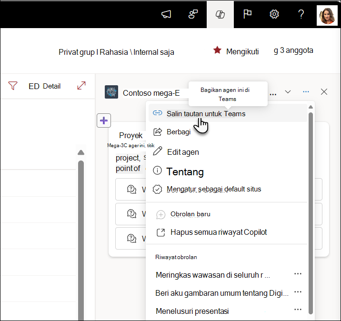Open the blue more options ellipsis
This screenshot has height=321, width=341.
[x=306, y=92]
